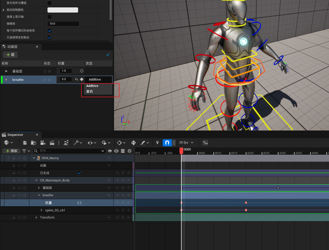The height and width of the screenshot is (250, 329).
Task: Click the breathe layer weight field 0.5
Action: [x=66, y=79]
